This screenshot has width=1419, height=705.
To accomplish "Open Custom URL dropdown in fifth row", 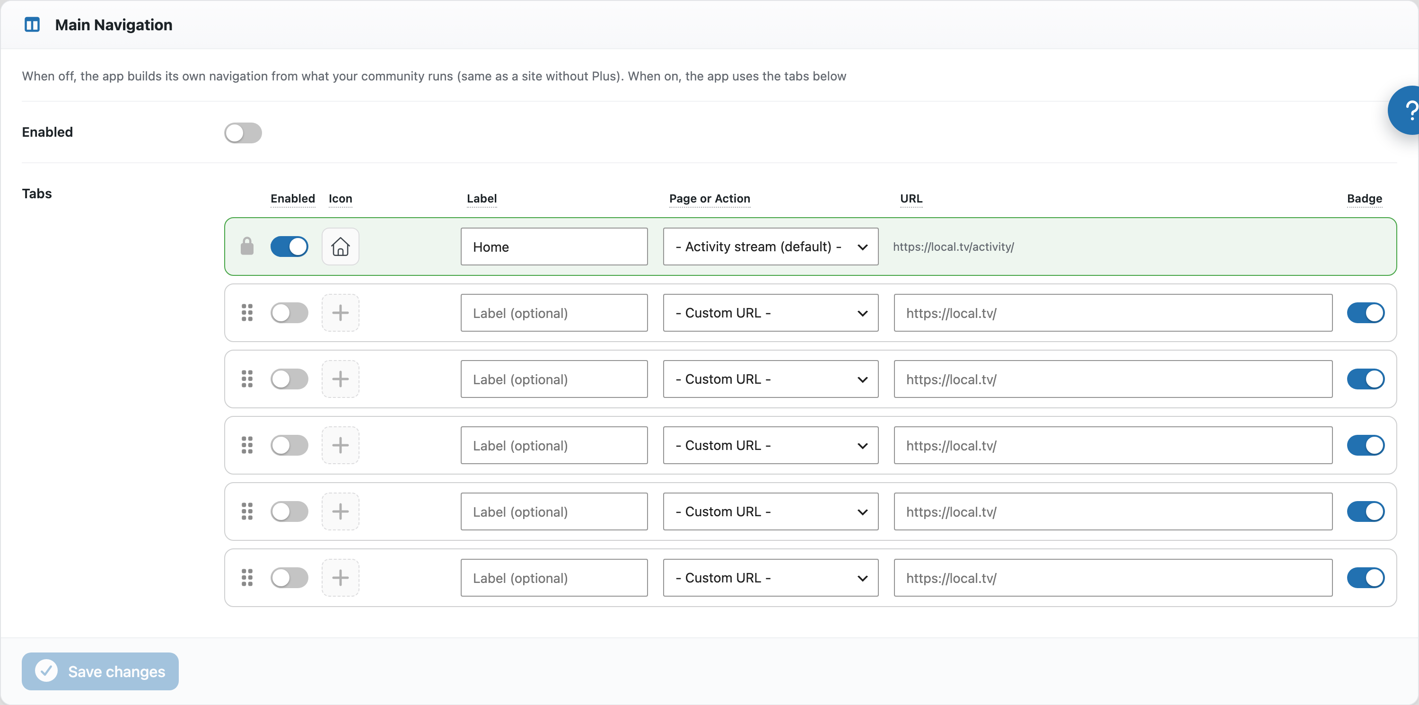I will (771, 511).
